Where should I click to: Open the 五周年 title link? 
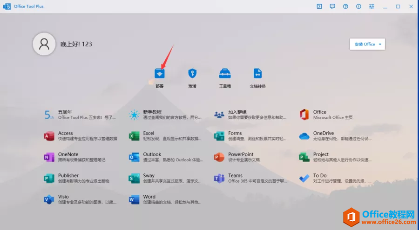(x=65, y=112)
